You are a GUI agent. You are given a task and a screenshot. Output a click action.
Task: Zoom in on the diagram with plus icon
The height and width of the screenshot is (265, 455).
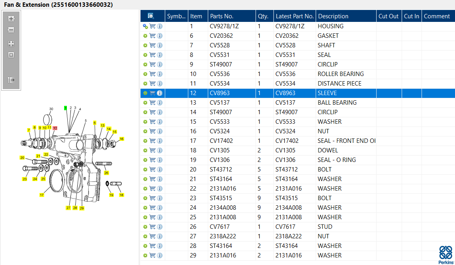pos(11,19)
